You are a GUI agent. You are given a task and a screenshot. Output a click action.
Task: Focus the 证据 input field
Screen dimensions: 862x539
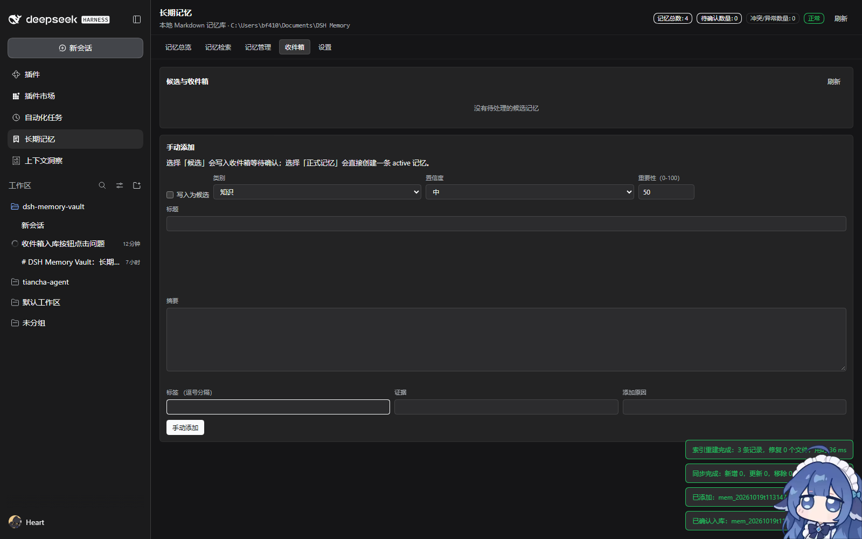point(506,407)
